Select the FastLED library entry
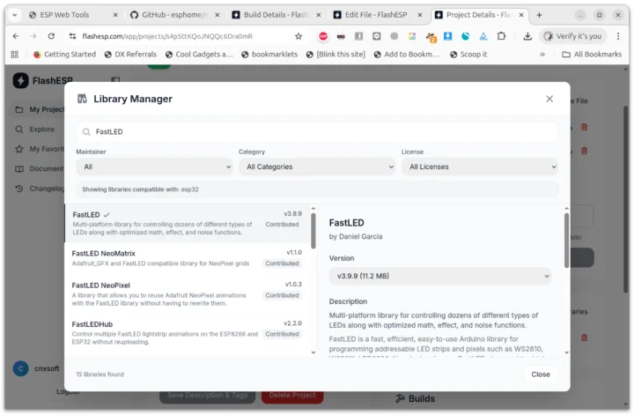The width and height of the screenshot is (634, 415). click(x=187, y=223)
